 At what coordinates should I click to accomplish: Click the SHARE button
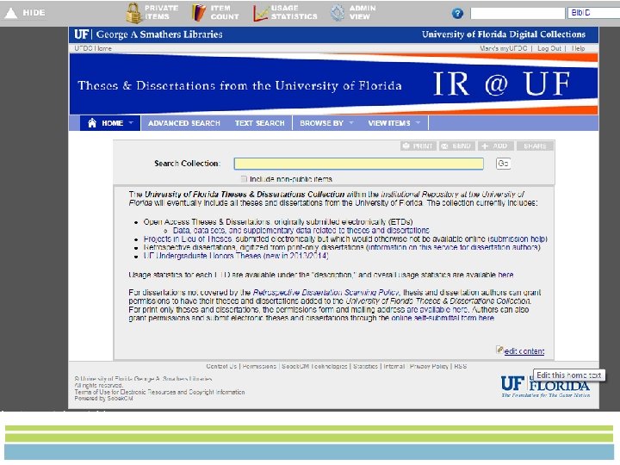coord(535,146)
